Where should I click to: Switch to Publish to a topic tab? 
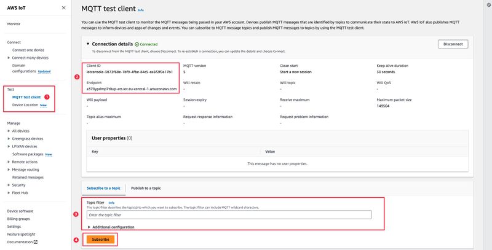click(146, 188)
